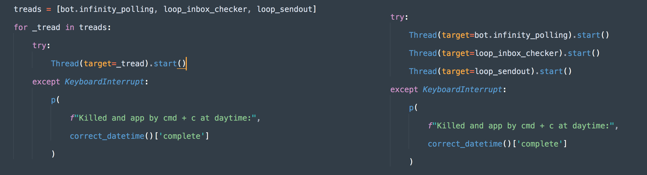The height and width of the screenshot is (175, 647).
Task: Click 'loop_sendout' at the end of the list
Action: click(285, 10)
